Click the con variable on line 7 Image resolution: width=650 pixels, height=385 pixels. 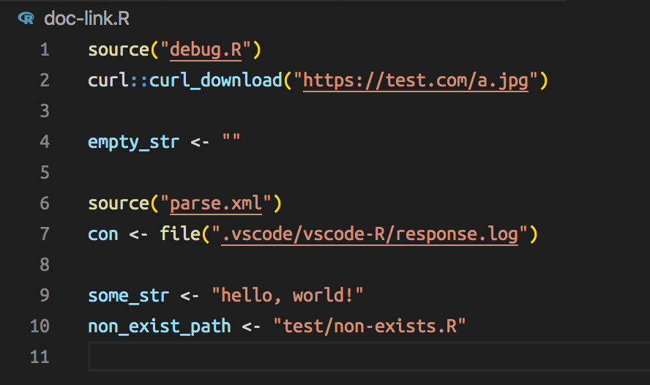[x=102, y=235]
